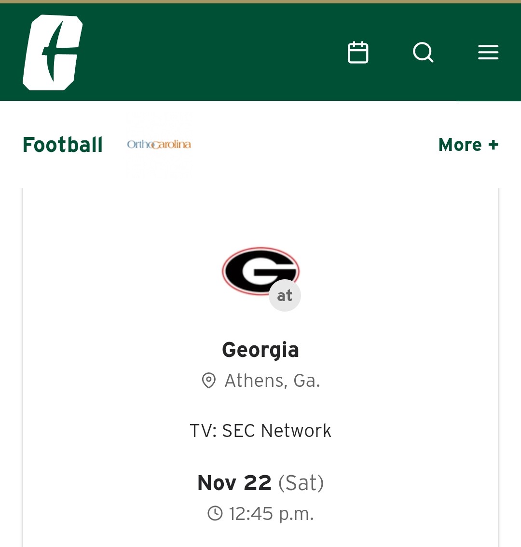Click the location pin icon
The width and height of the screenshot is (521, 547).
pos(208,381)
